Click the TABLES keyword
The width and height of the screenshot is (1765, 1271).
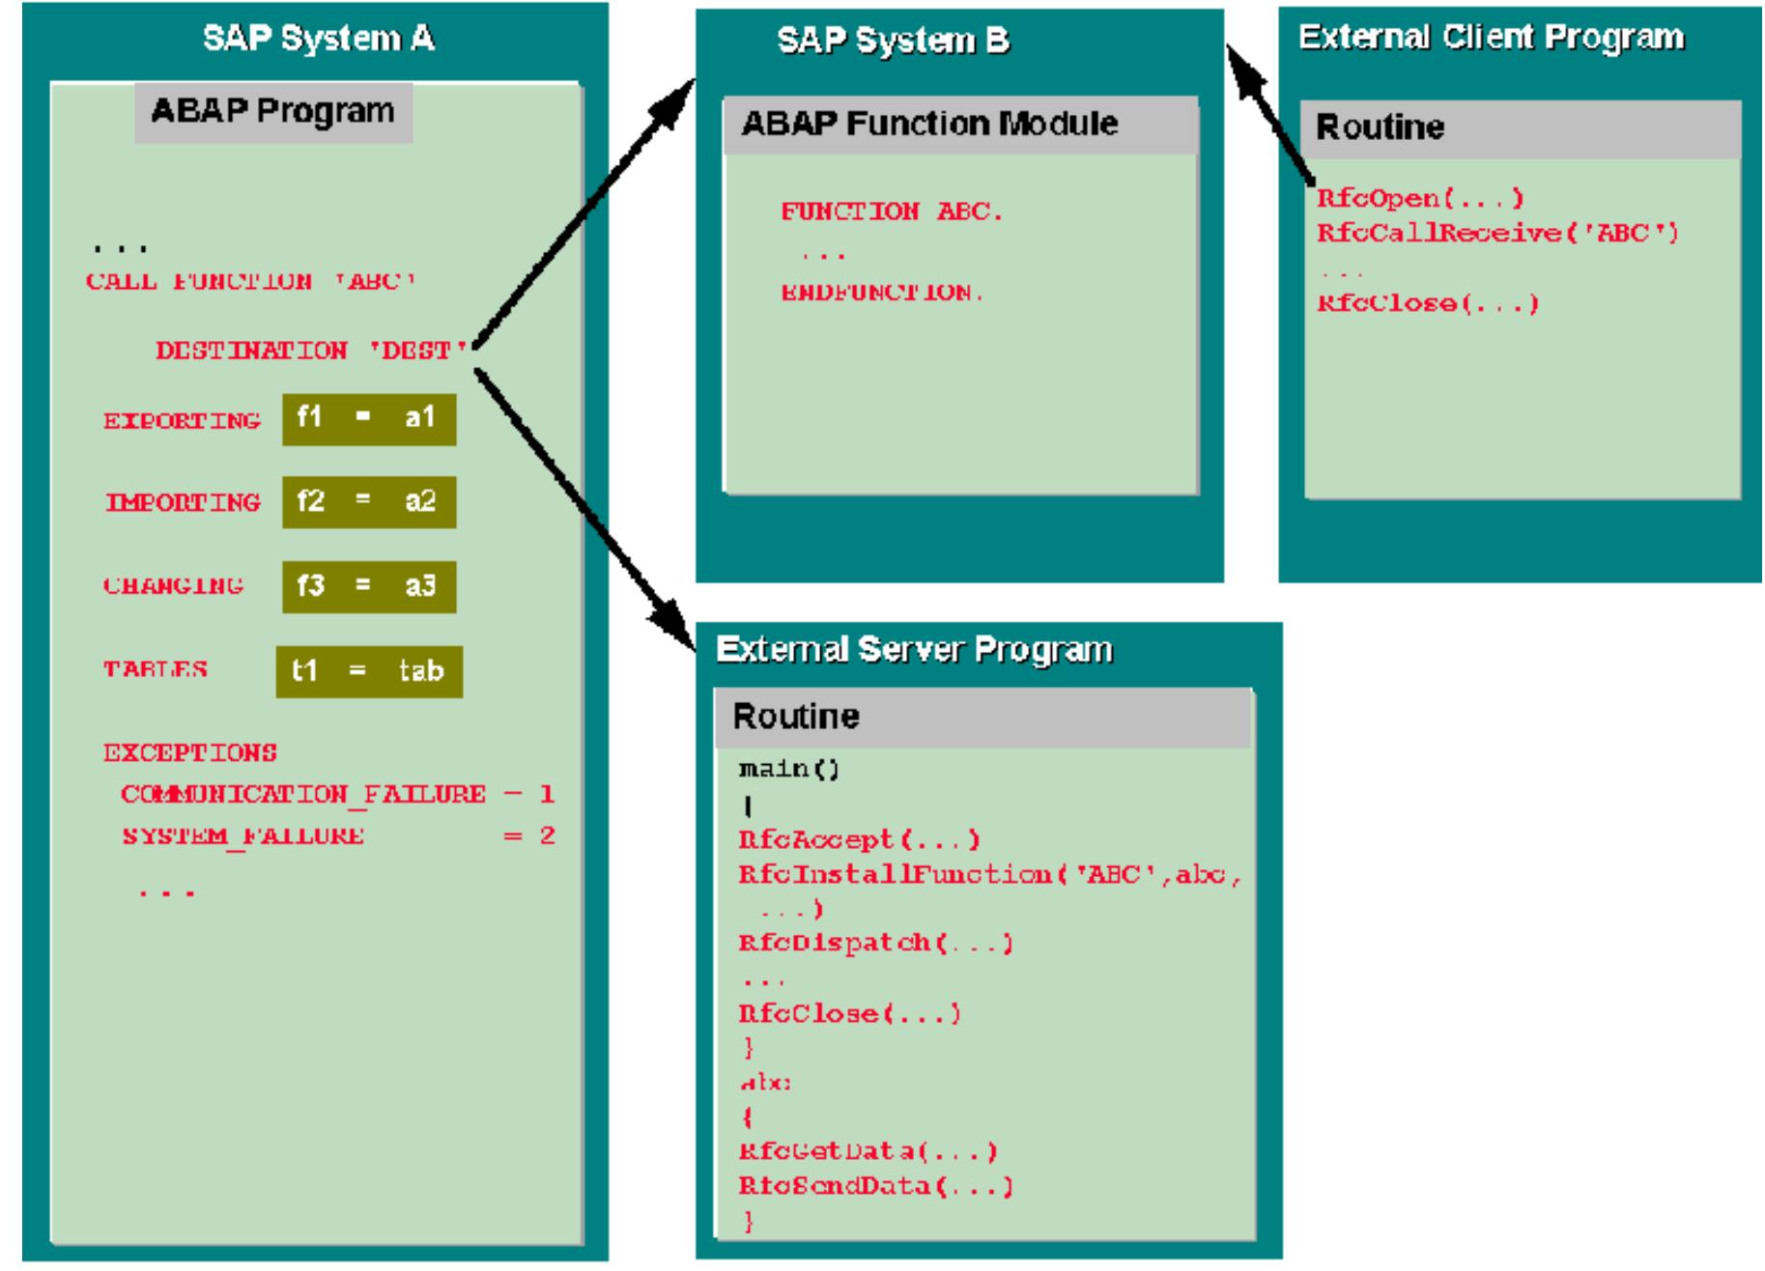coord(156,669)
